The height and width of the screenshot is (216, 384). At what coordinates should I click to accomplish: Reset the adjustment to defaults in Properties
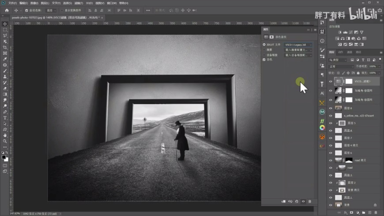297,201
